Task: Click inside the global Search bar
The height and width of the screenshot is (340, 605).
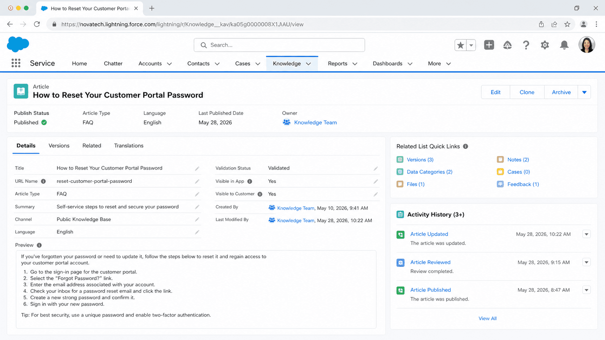Action: [279, 45]
